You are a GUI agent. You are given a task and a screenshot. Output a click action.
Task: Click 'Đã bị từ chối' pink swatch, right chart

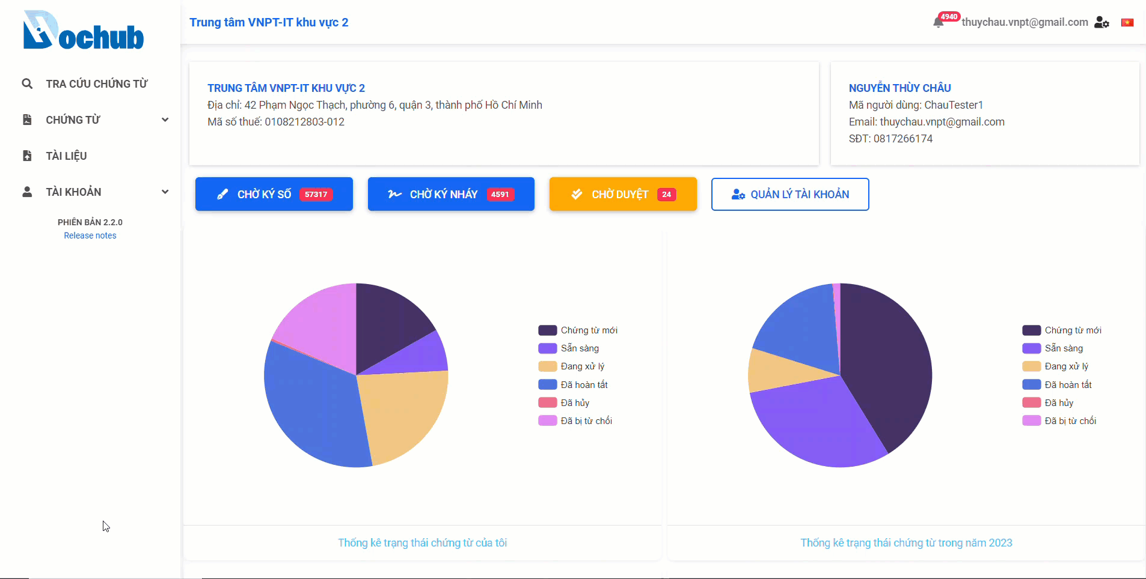coord(1031,420)
